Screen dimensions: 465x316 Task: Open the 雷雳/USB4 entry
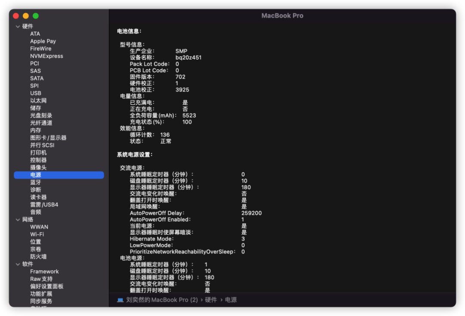[44, 204]
